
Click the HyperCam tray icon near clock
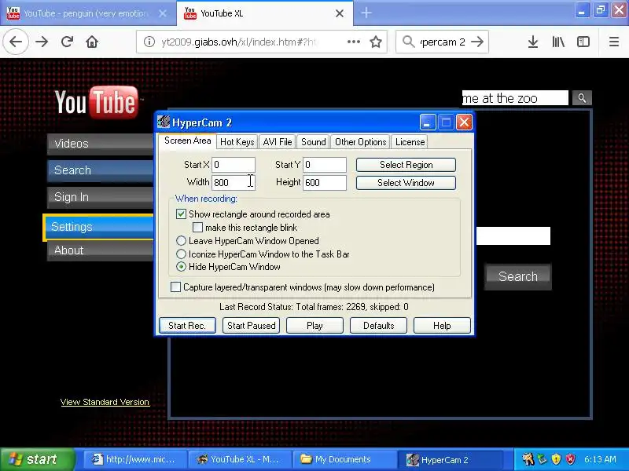tap(528, 459)
